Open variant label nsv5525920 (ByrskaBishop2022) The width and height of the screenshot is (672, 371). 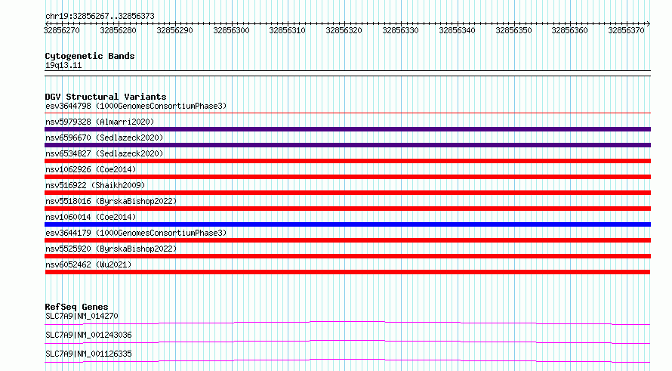[x=111, y=249]
